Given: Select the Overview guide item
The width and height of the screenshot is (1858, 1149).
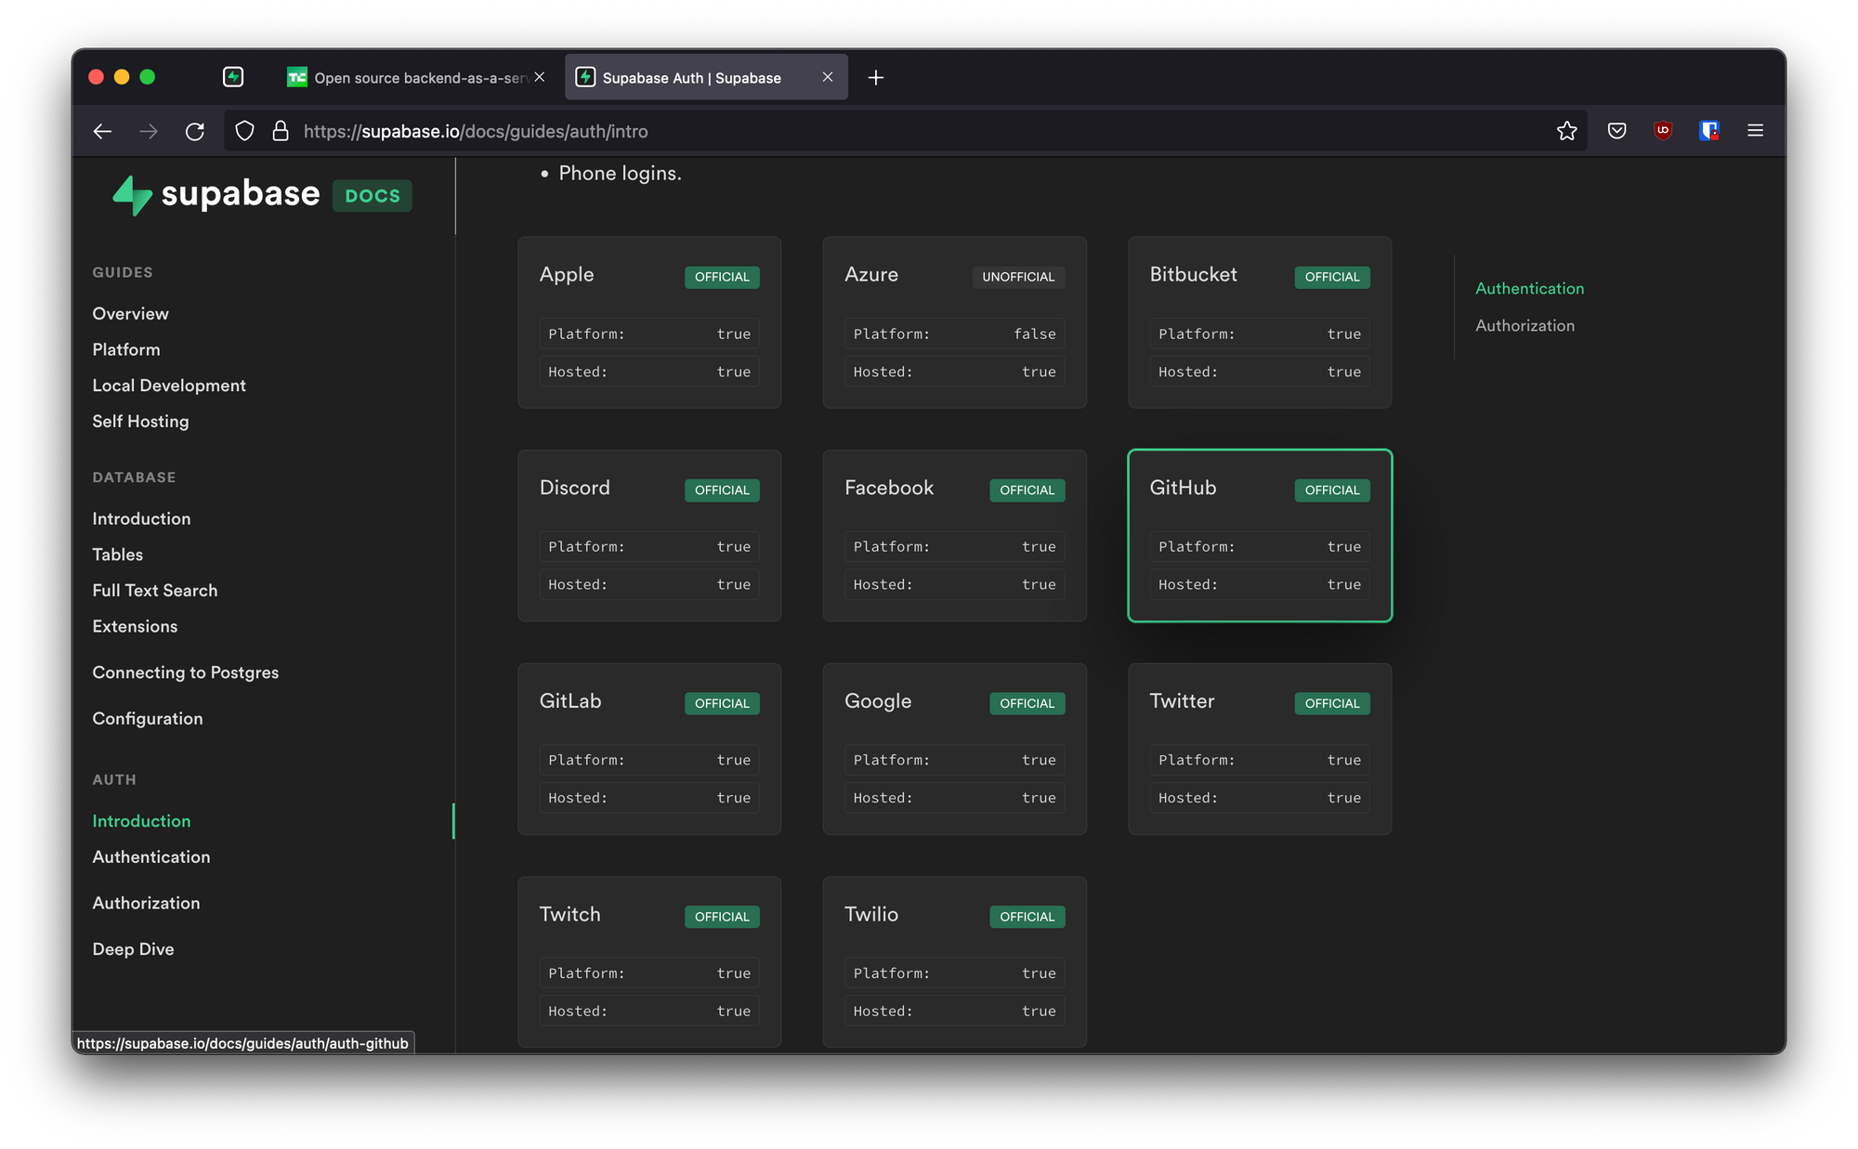Looking at the screenshot, I should (x=130, y=313).
